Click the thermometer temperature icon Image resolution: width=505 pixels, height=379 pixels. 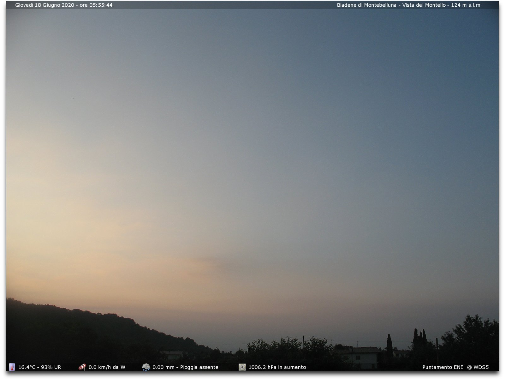point(12,367)
